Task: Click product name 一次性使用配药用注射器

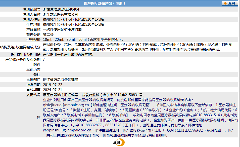Action: pyautogui.click(x=62, y=30)
